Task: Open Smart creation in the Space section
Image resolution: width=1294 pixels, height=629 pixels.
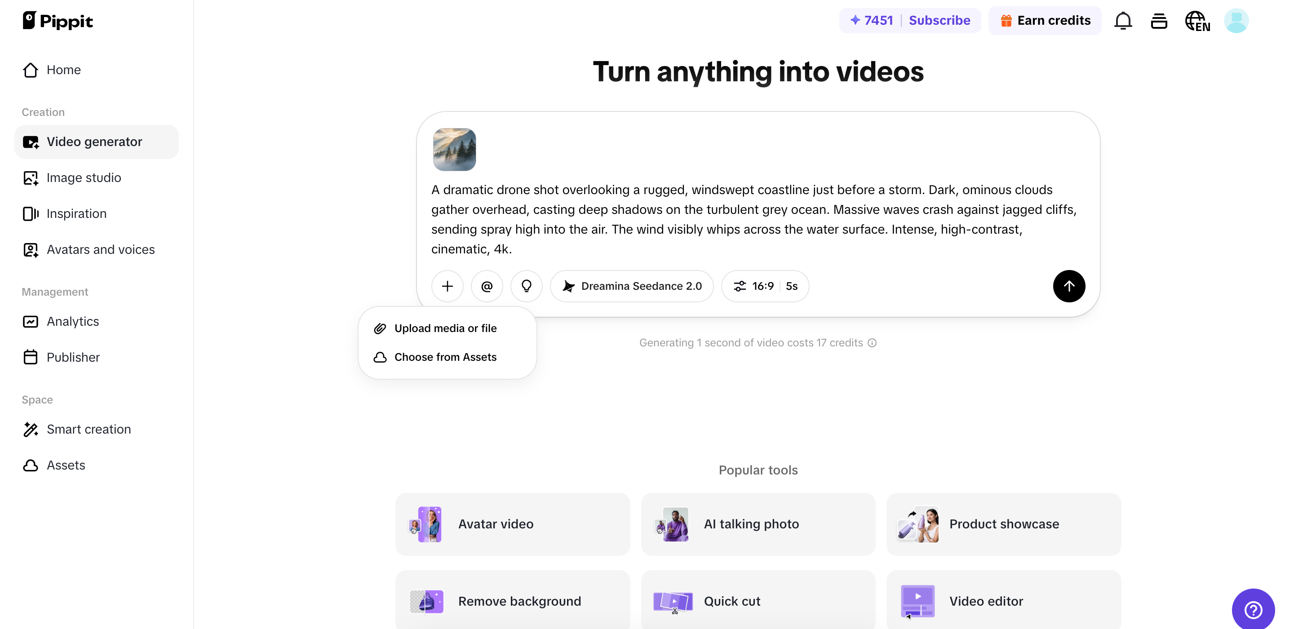Action: click(89, 429)
